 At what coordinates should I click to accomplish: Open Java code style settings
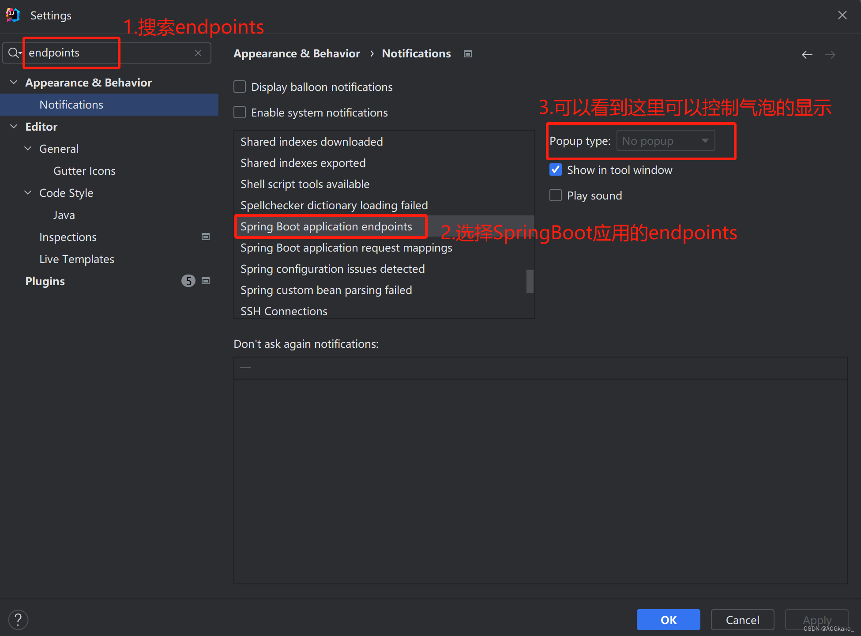coord(64,215)
